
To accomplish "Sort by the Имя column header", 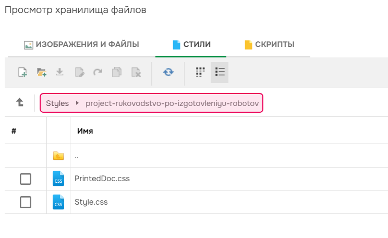I will [85, 131].
